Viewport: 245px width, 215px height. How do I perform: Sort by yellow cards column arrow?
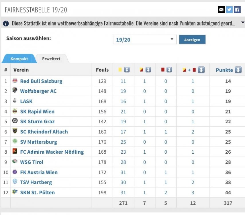[x=127, y=70]
